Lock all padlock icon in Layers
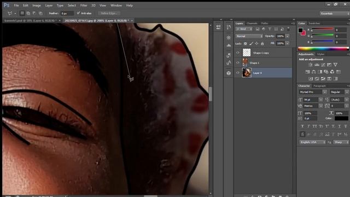The width and height of the screenshot is (350, 197). click(262, 44)
